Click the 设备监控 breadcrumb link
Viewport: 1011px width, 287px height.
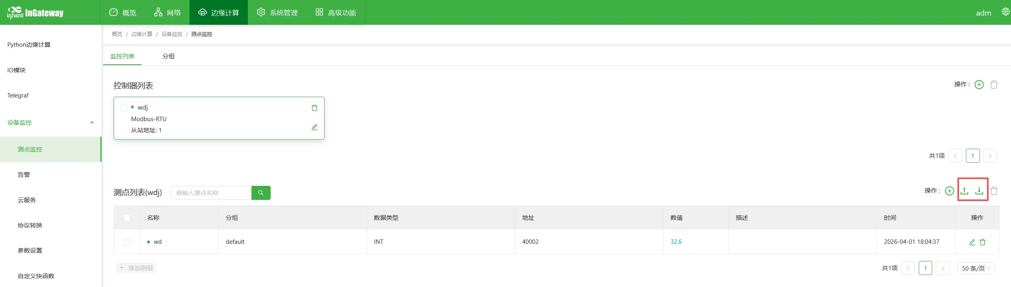click(x=171, y=34)
